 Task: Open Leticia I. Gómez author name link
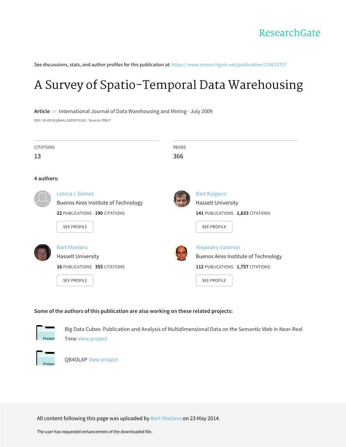pos(75,194)
